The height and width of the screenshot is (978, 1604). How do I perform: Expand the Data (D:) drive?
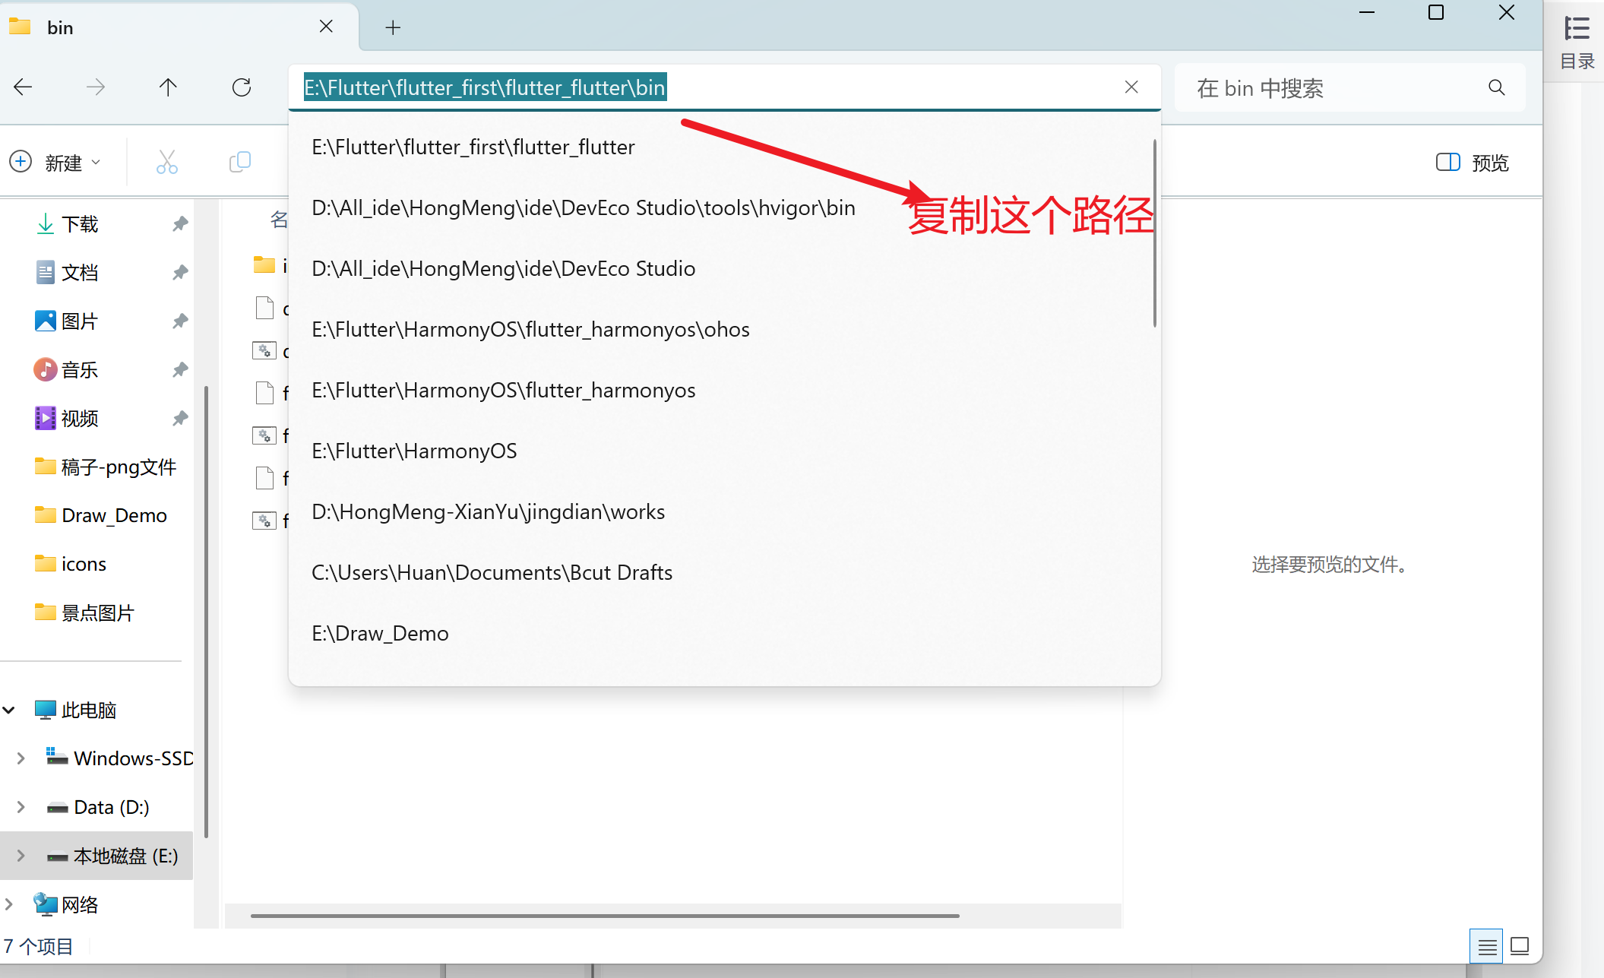pyautogui.click(x=21, y=807)
